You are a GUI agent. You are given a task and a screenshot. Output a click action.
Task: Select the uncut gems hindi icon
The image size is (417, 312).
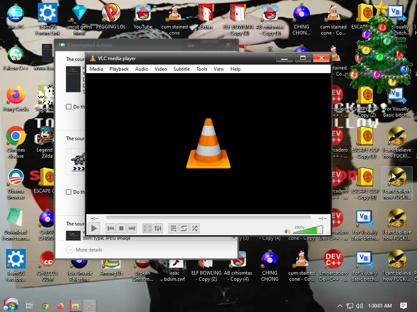pos(79,19)
